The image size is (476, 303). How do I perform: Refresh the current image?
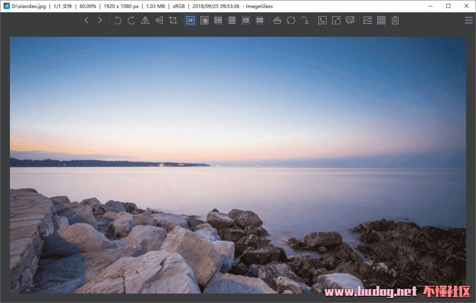click(291, 20)
